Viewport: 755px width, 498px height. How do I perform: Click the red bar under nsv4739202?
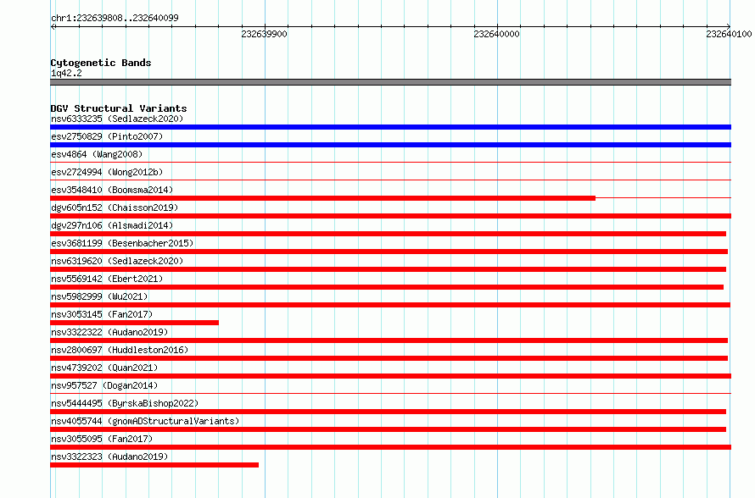tap(390, 376)
